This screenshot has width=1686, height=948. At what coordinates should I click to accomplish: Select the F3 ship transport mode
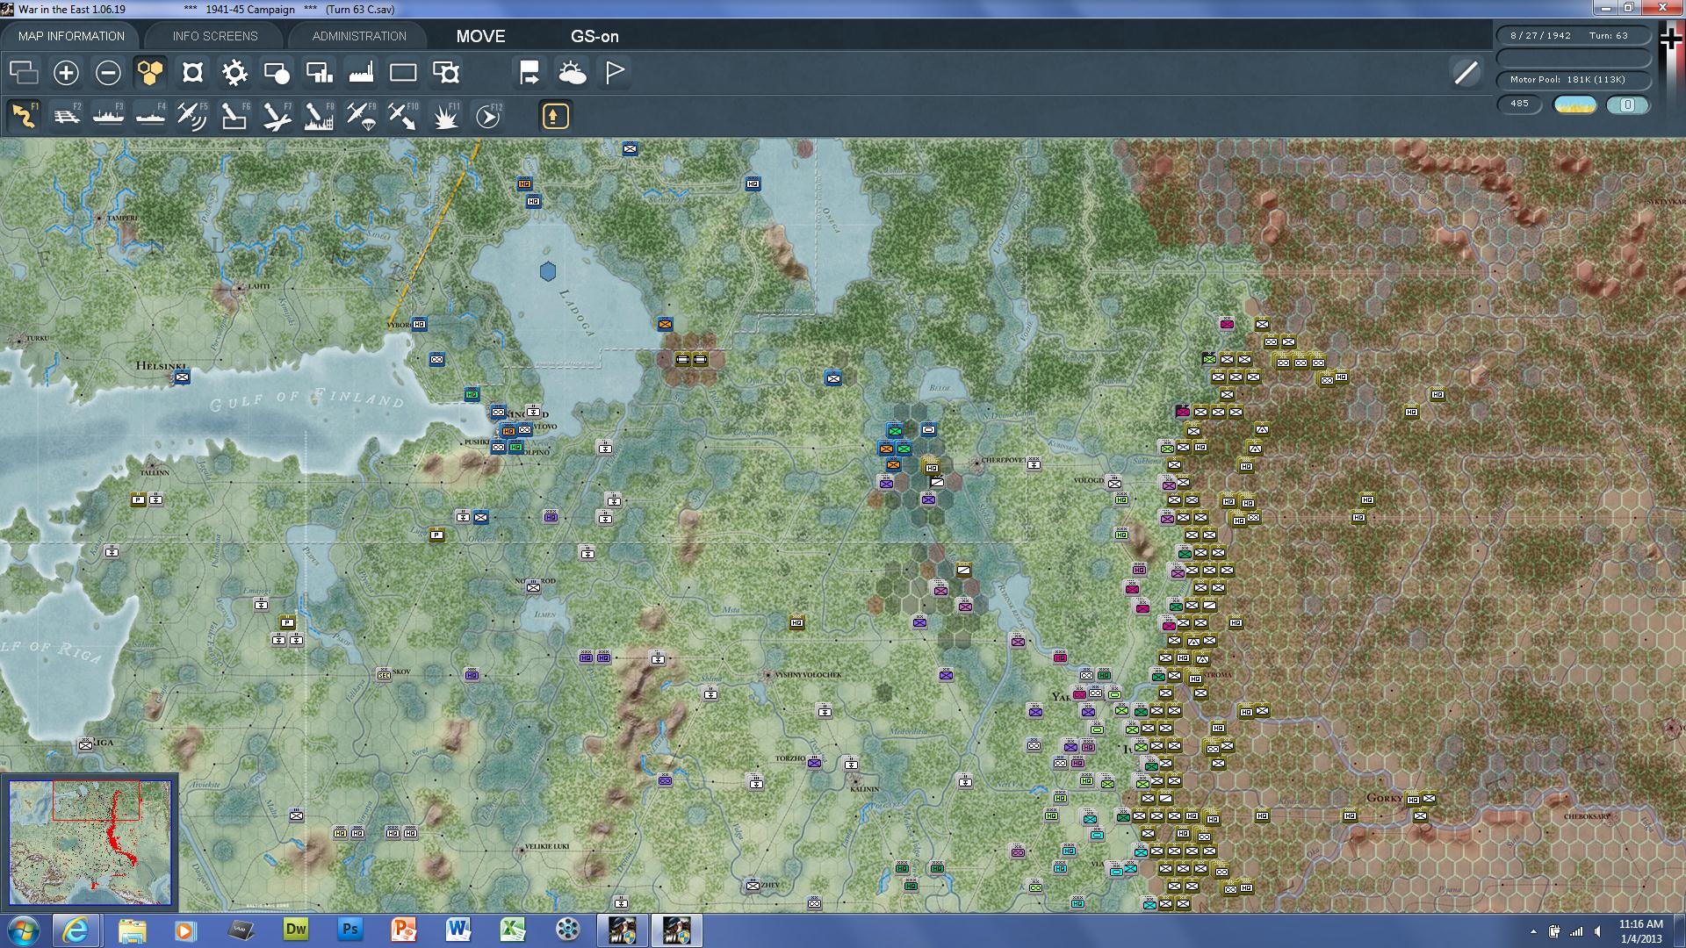(x=108, y=116)
